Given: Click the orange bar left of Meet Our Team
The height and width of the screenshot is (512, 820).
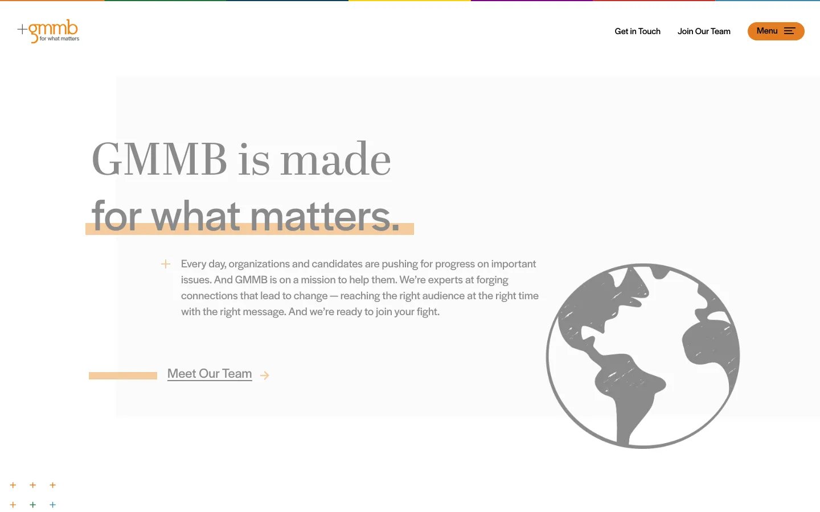Looking at the screenshot, I should [122, 375].
